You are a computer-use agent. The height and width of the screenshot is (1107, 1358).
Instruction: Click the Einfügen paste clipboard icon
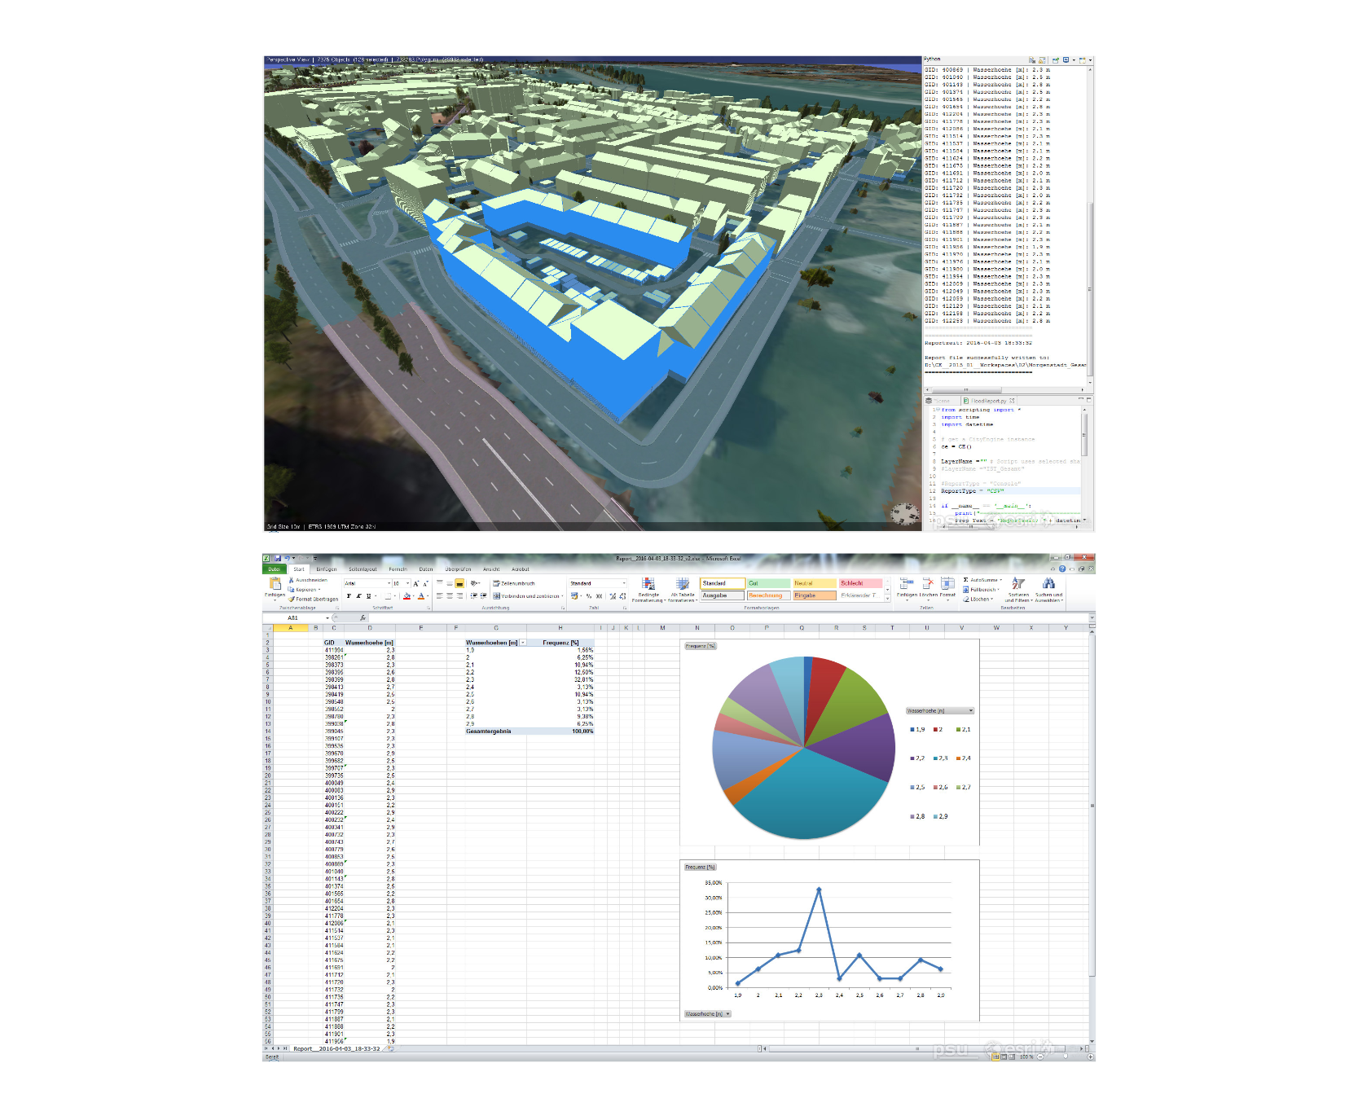coord(275,584)
